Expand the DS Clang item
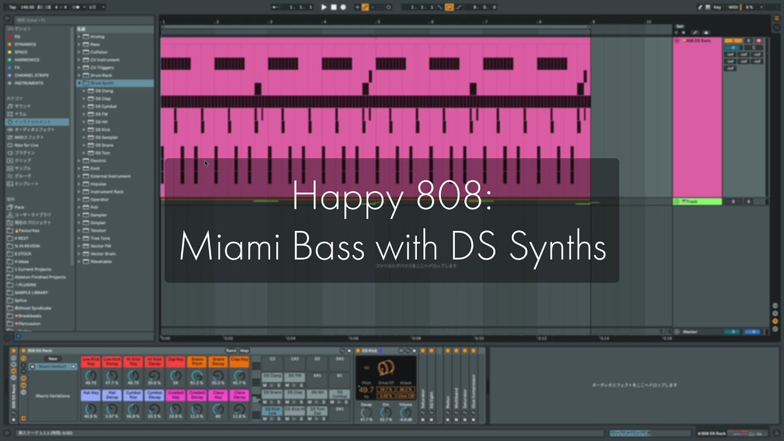Screen dimensions: 784x441 coord(85,91)
